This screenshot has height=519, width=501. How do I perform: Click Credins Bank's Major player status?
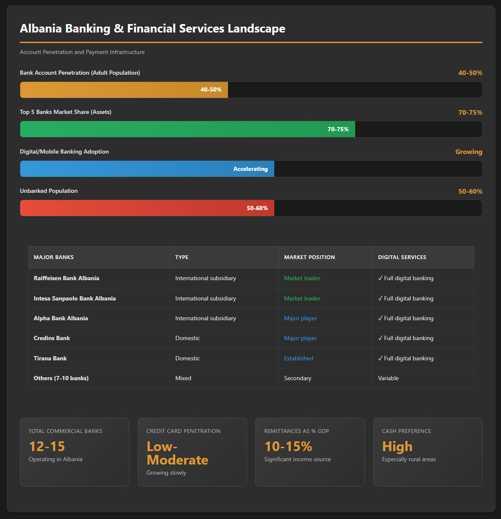click(x=300, y=338)
